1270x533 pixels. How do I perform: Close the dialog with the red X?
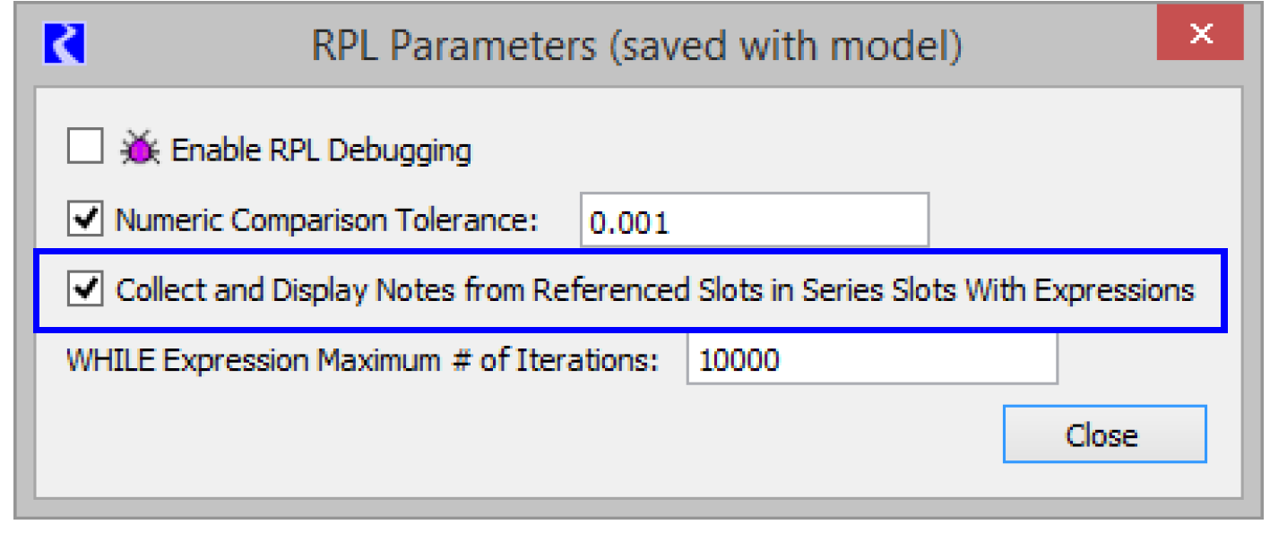click(1201, 36)
